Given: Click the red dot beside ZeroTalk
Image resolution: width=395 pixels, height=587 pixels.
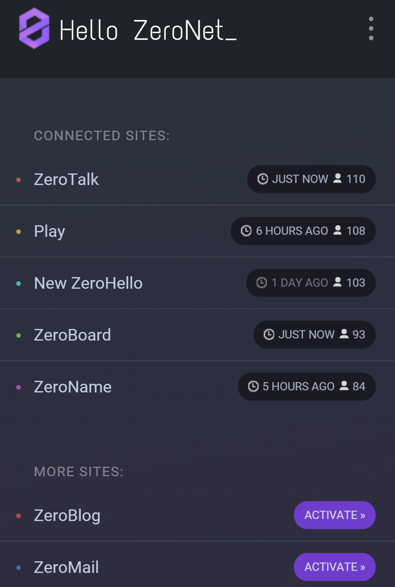Looking at the screenshot, I should pos(19,180).
